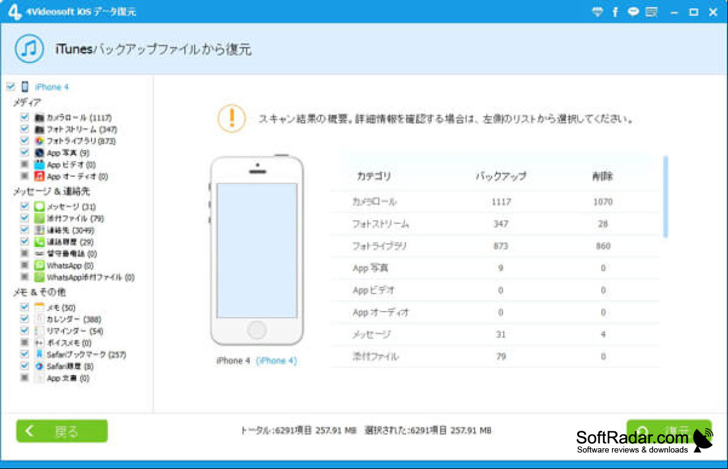Image resolution: width=728 pixels, height=469 pixels.
Task: Click the App 文書 (0) document icon
Action: pyautogui.click(x=40, y=378)
